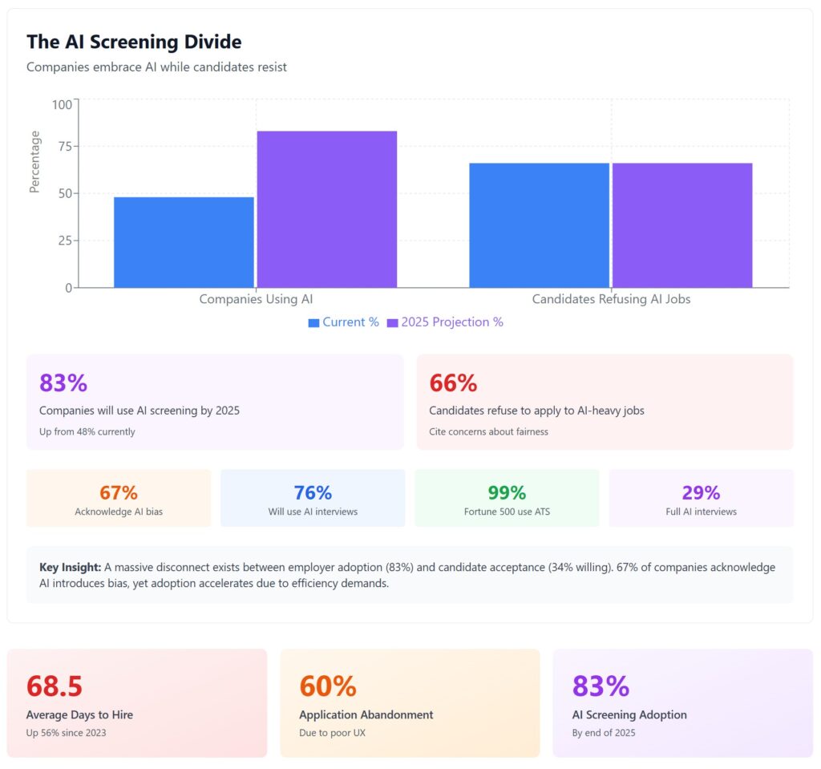
Task: Select the blue Candidates Refusing AI Jobs bar
Action: click(539, 225)
